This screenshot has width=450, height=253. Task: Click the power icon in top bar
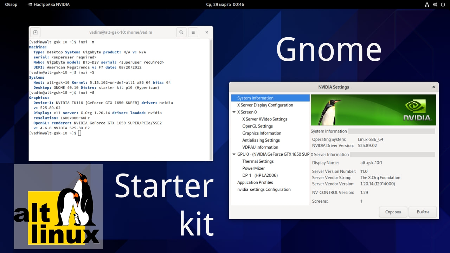(442, 5)
